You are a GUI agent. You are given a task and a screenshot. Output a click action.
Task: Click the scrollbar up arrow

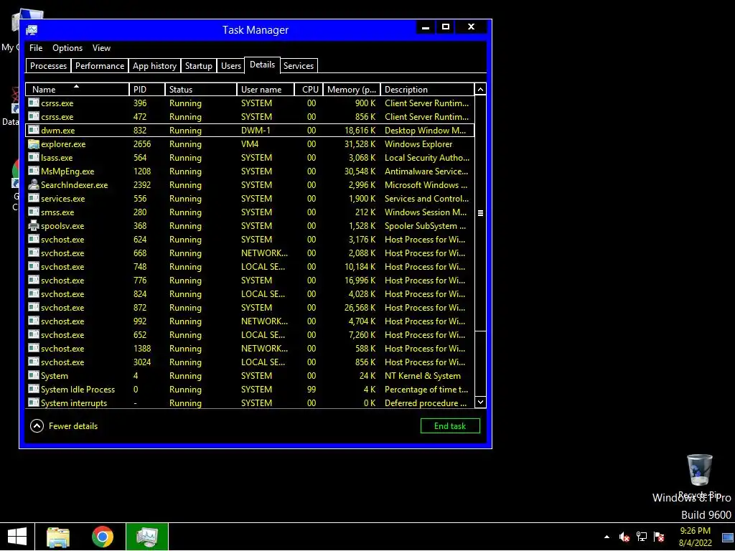tap(480, 89)
